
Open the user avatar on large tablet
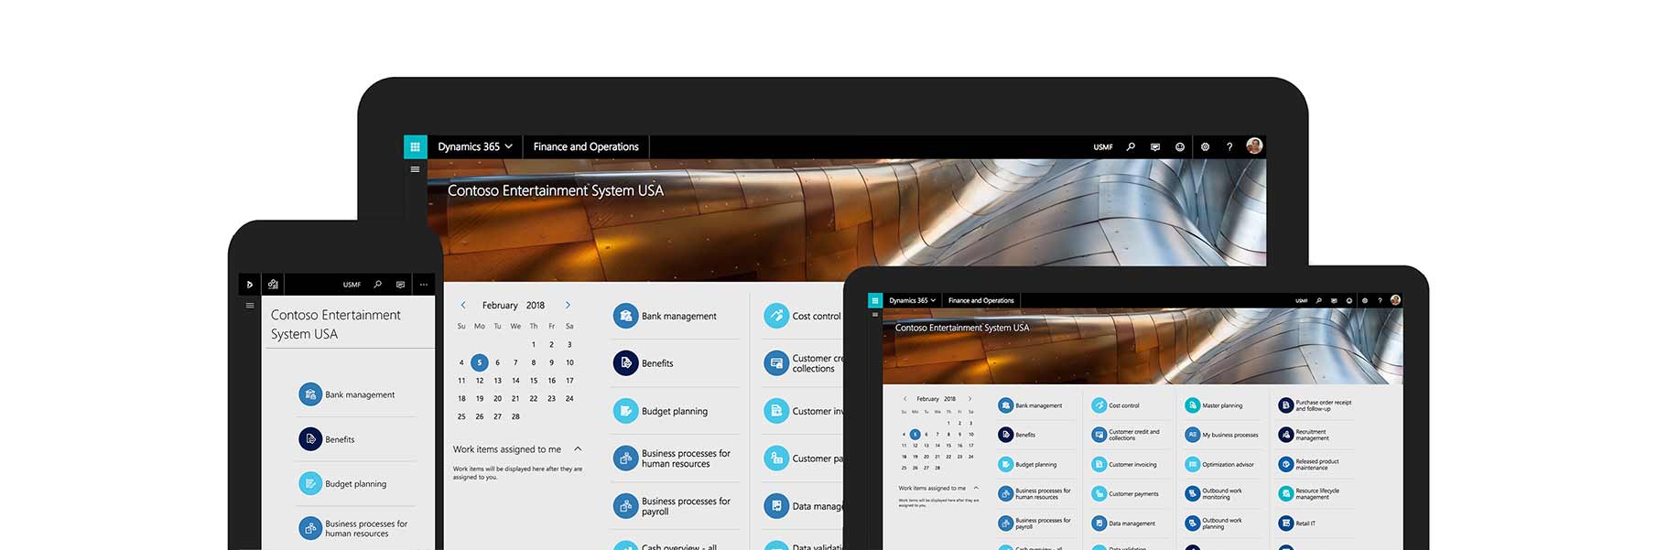1254,146
